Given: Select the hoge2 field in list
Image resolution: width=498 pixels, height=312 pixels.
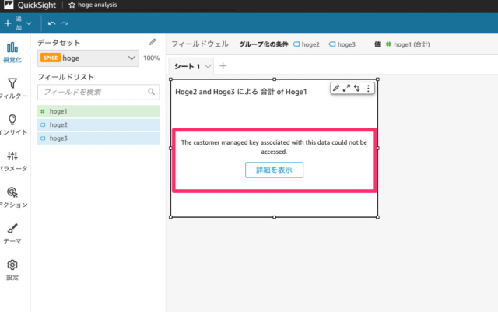Looking at the screenshot, I should [98, 124].
